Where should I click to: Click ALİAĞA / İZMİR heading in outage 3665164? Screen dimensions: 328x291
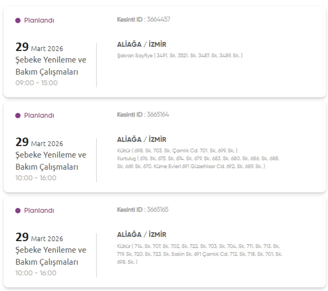pos(141,140)
